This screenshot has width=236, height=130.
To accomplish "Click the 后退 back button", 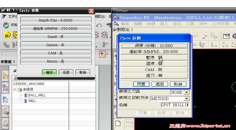I will click(x=66, y=72).
